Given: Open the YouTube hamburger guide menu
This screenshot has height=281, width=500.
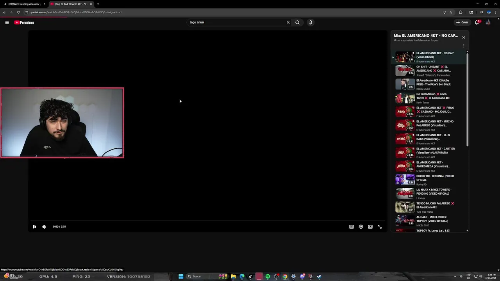Looking at the screenshot, I should click(7, 23).
